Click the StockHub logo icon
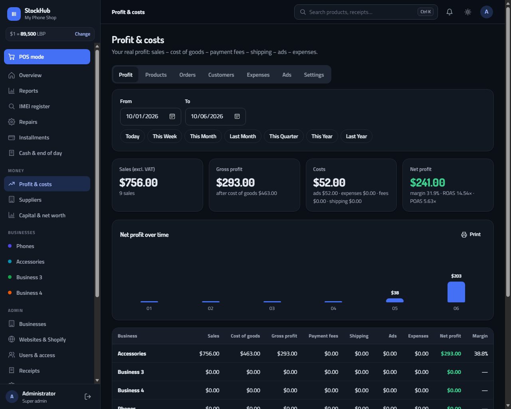The height and width of the screenshot is (409, 511). (x=14, y=14)
